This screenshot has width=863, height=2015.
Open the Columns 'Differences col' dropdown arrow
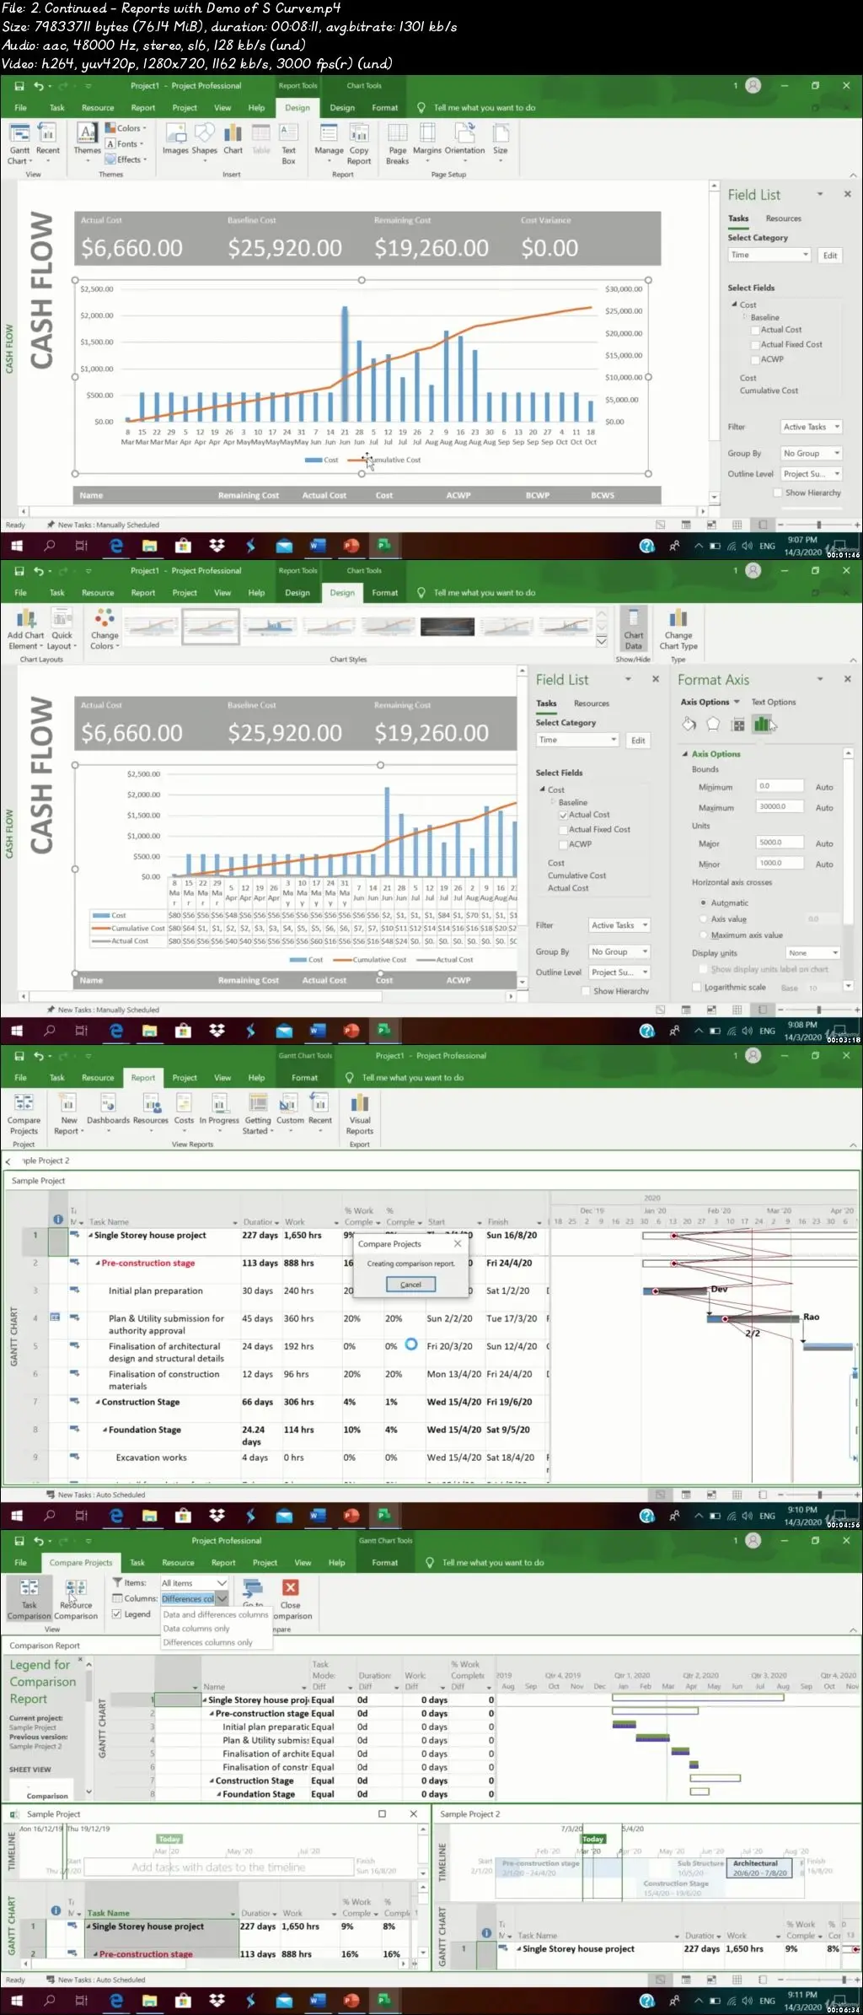[x=222, y=1598]
